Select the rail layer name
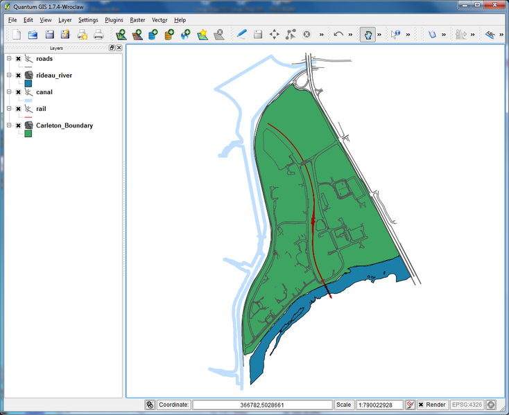This screenshot has width=509, height=415. point(41,109)
